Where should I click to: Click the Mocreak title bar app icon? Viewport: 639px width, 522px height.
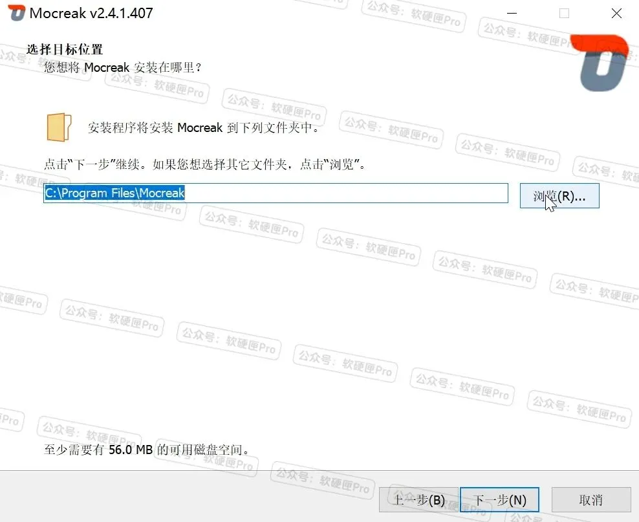point(17,13)
